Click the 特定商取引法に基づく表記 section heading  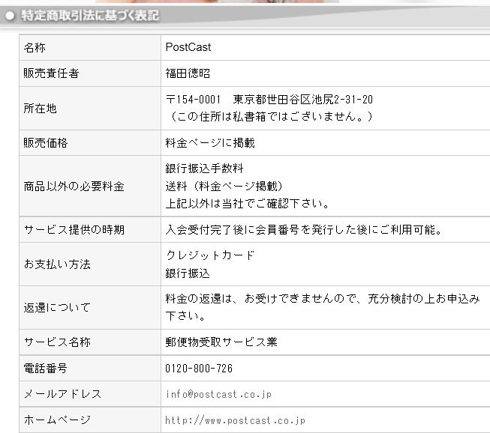pos(89,16)
